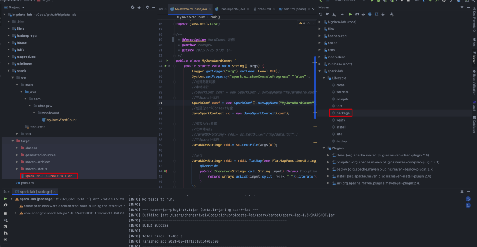Viewport: 477px width, 247px height.
Task: Hide the Maven tool window
Action: 469,8
